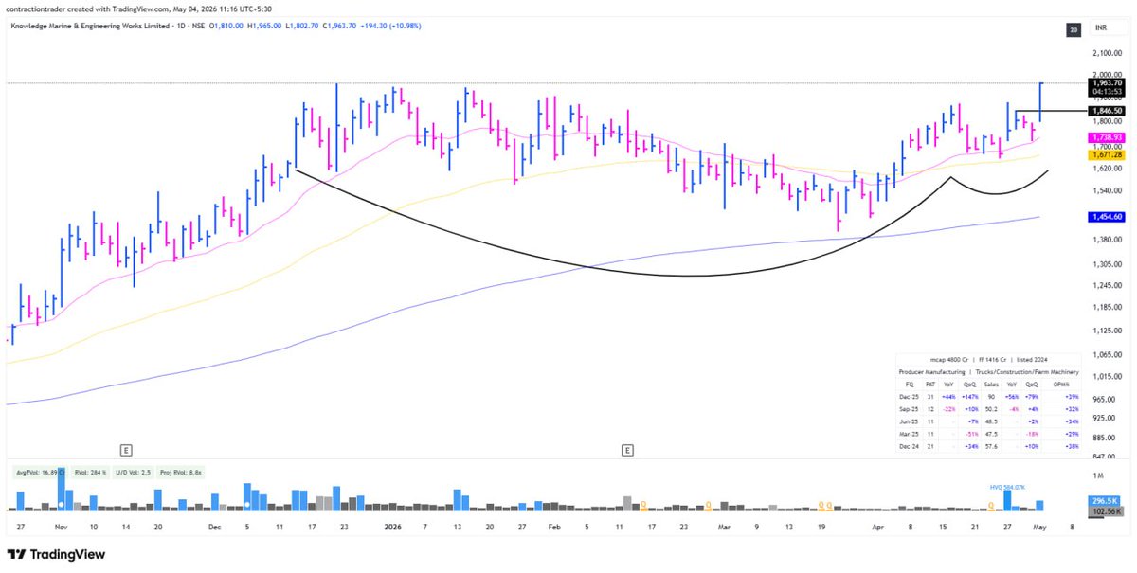Click the 1M volume scale label

click(1098, 476)
